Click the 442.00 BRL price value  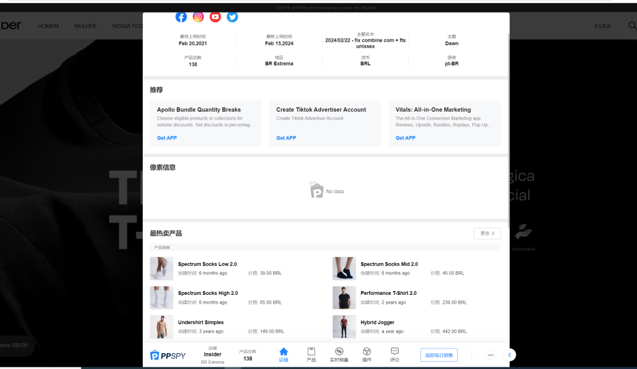click(454, 331)
